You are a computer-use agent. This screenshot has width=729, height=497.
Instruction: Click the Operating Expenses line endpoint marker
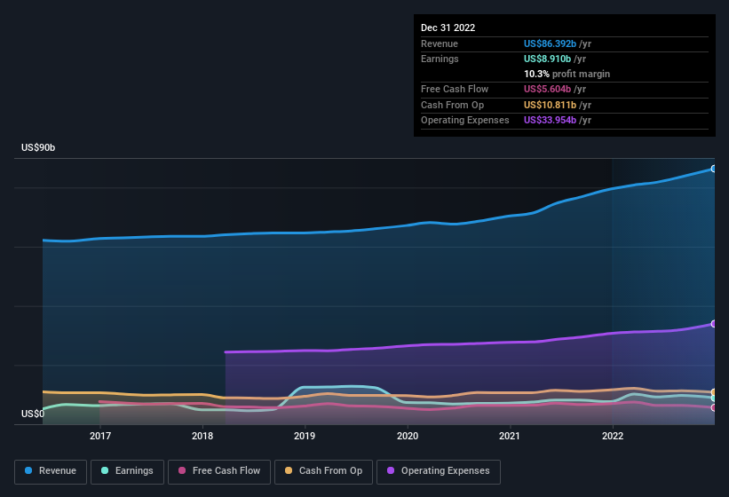point(714,324)
